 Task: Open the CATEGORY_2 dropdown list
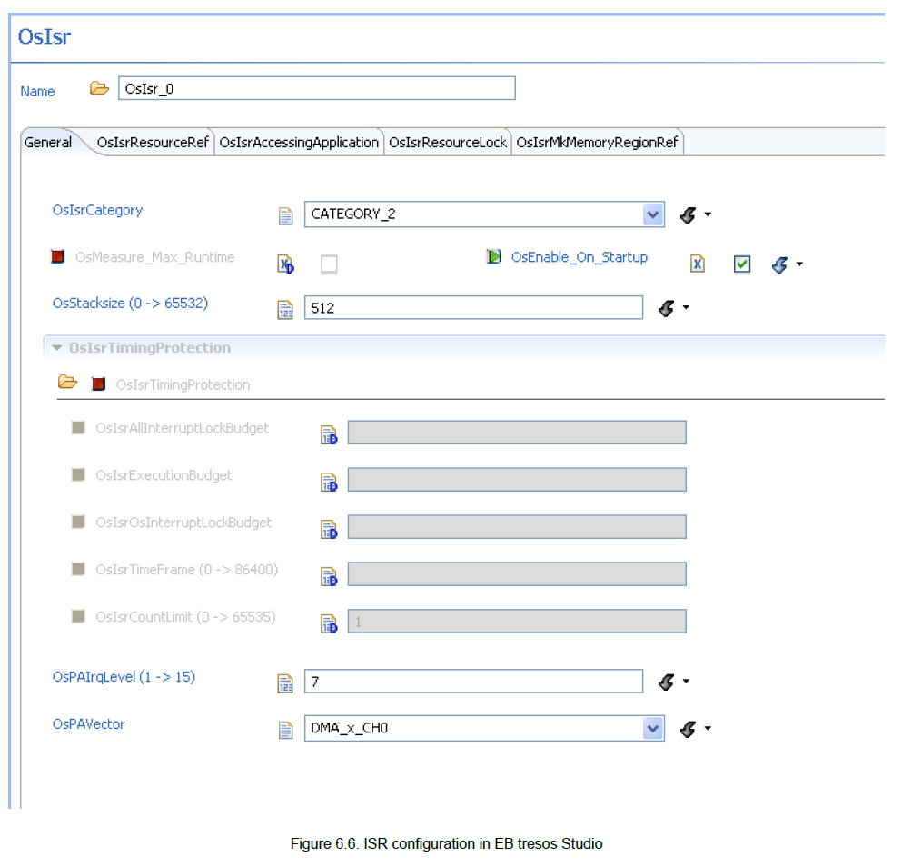(x=653, y=214)
